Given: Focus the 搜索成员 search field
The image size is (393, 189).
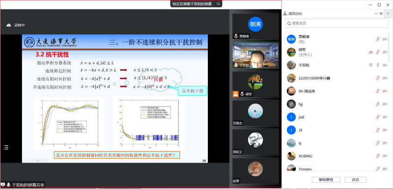Looking at the screenshot, I should pos(337,23).
